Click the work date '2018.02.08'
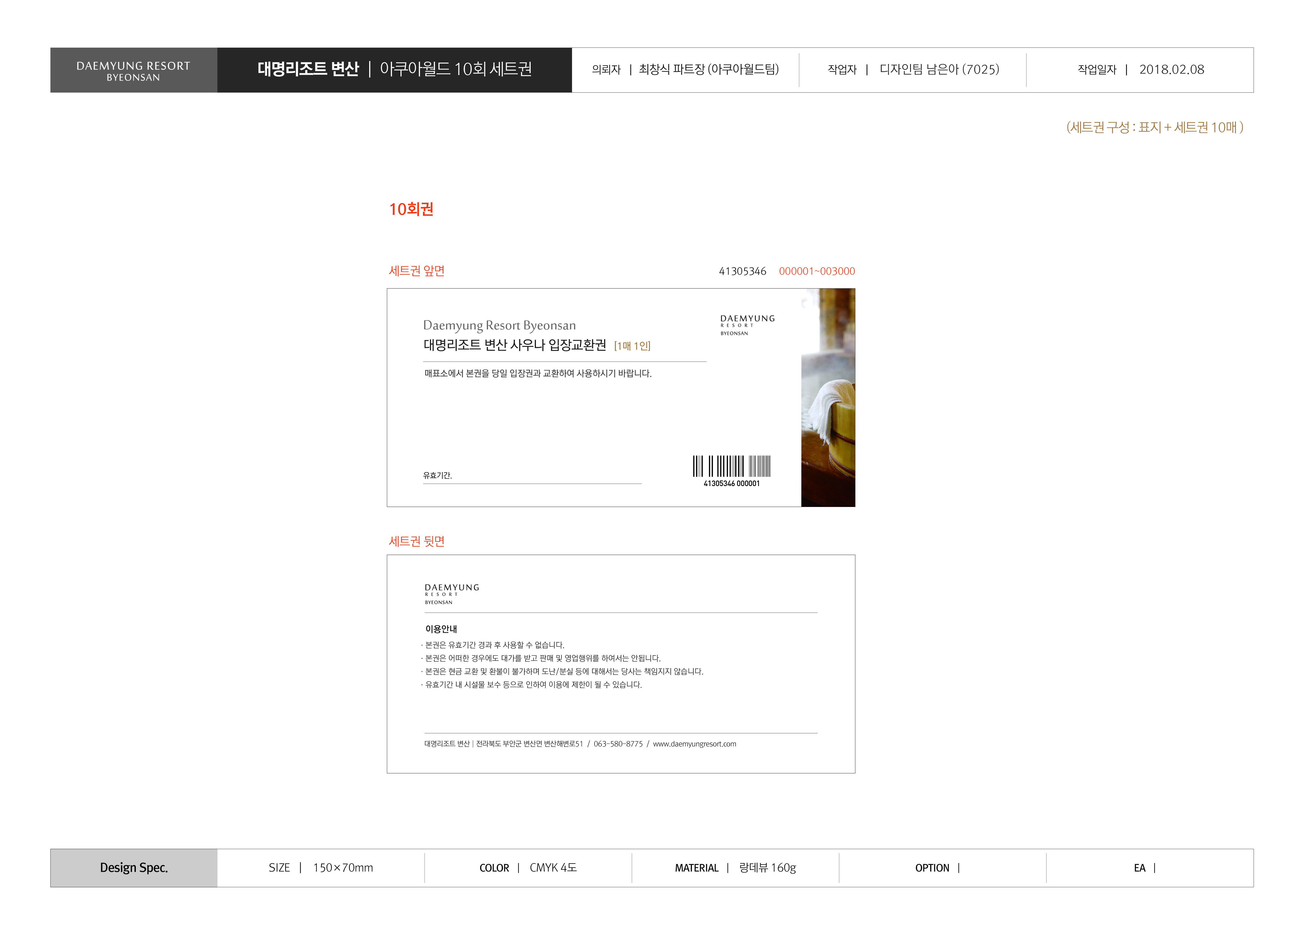 (1172, 70)
